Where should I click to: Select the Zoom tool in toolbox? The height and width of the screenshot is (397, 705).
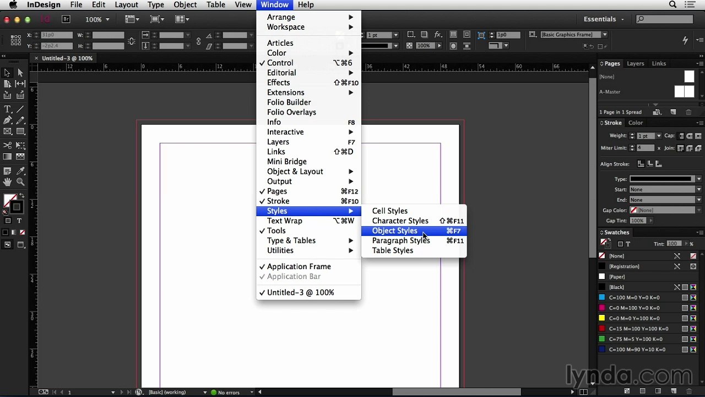(x=20, y=182)
